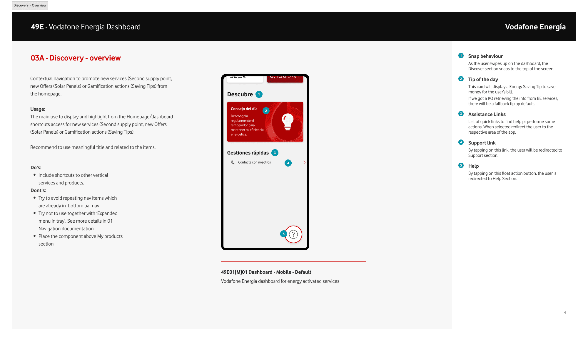Click the lightbulb icon on the tip card
The image size is (588, 341).
288,122
